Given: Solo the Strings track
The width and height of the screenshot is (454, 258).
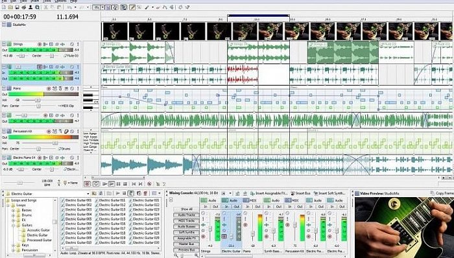Looking at the screenshot, I should click(x=78, y=44).
